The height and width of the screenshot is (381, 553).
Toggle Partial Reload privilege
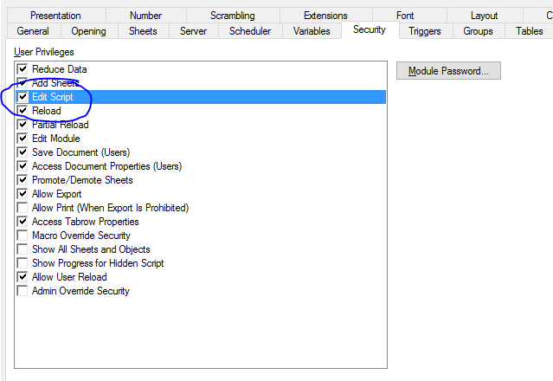tap(23, 125)
